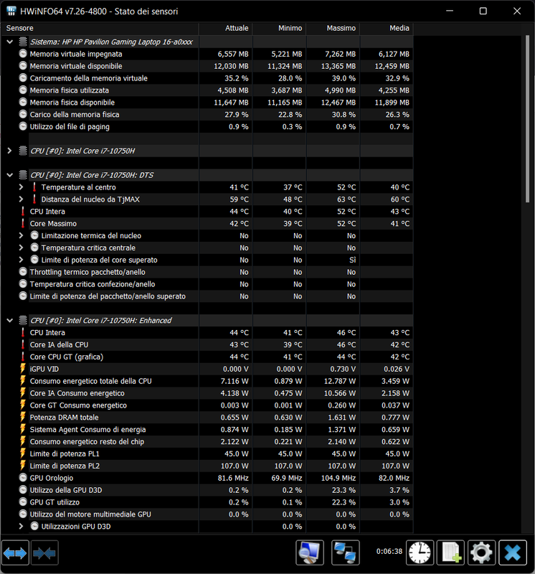This screenshot has height=574, width=535.
Task: Expand Temperatura critica centrale row
Action: point(22,248)
